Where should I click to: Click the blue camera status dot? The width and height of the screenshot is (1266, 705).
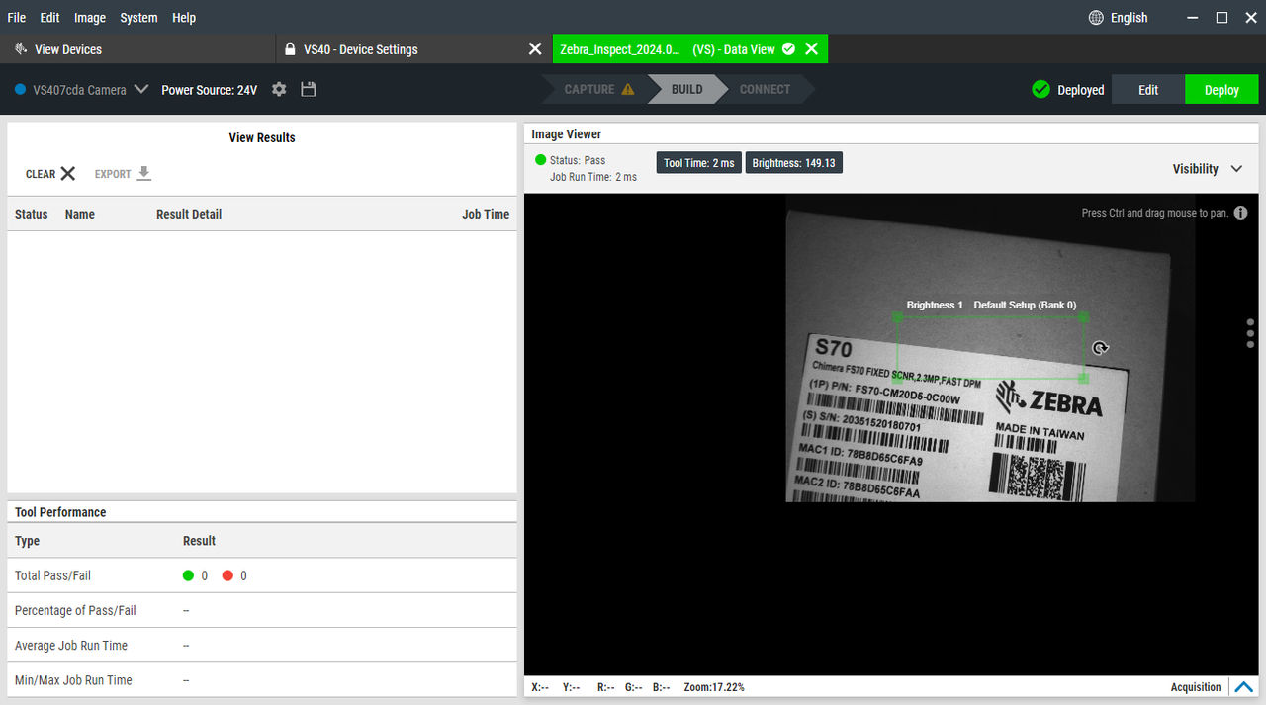[20, 89]
